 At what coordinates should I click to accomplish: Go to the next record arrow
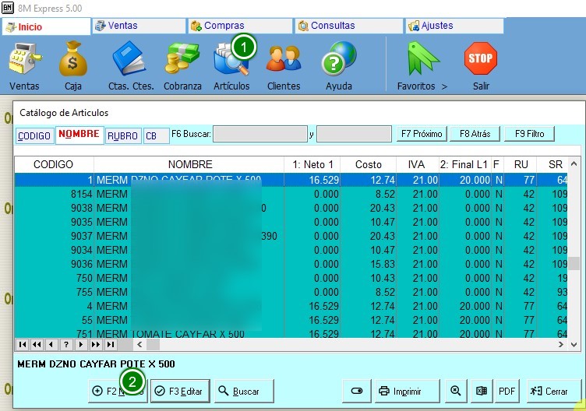(81, 344)
